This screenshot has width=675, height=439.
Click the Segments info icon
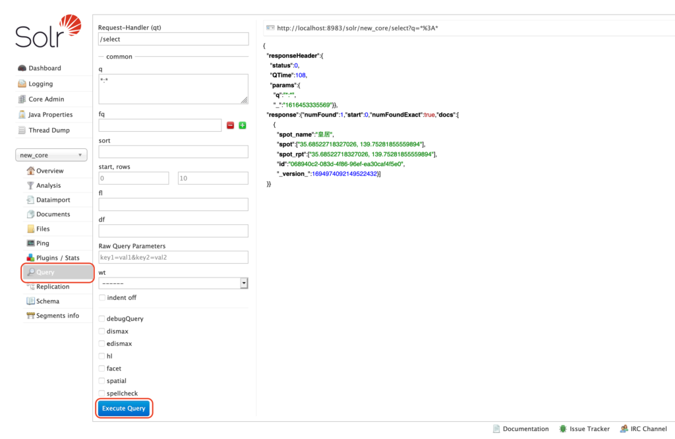tap(30, 316)
